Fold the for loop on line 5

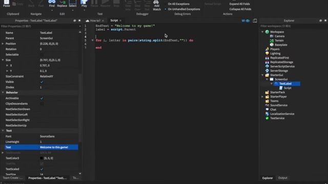point(92,40)
